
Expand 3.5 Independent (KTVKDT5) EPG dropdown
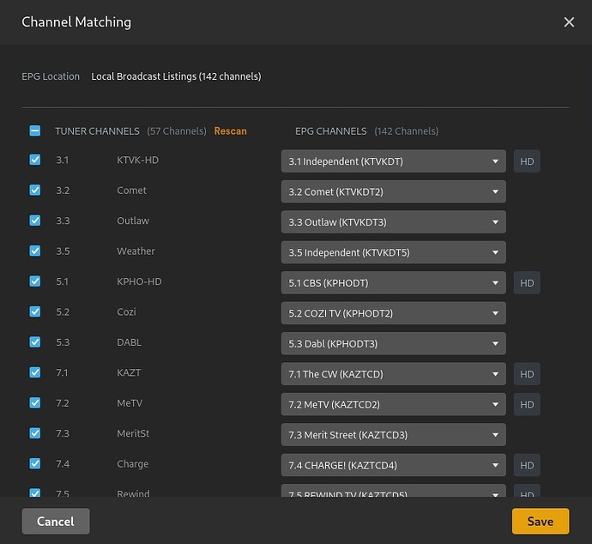[393, 252]
